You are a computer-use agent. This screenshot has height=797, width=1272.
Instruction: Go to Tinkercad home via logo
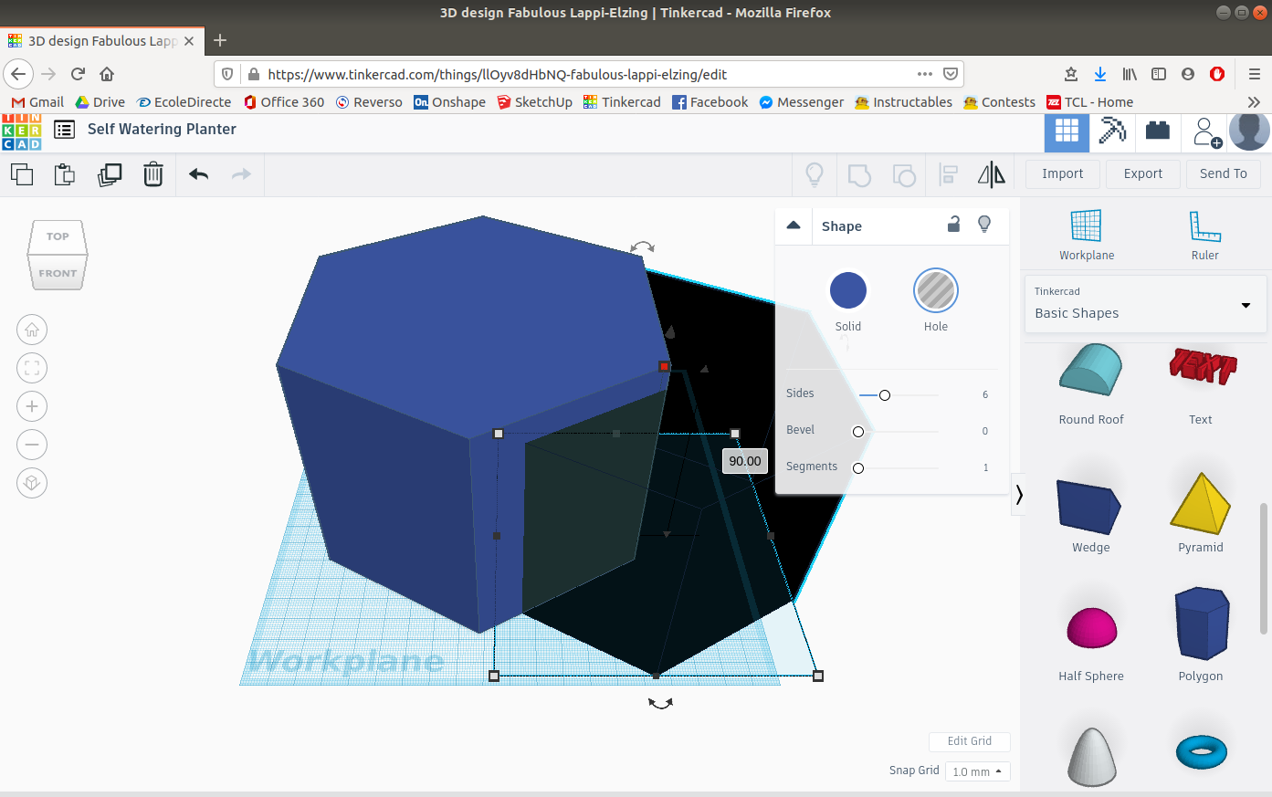(22, 132)
